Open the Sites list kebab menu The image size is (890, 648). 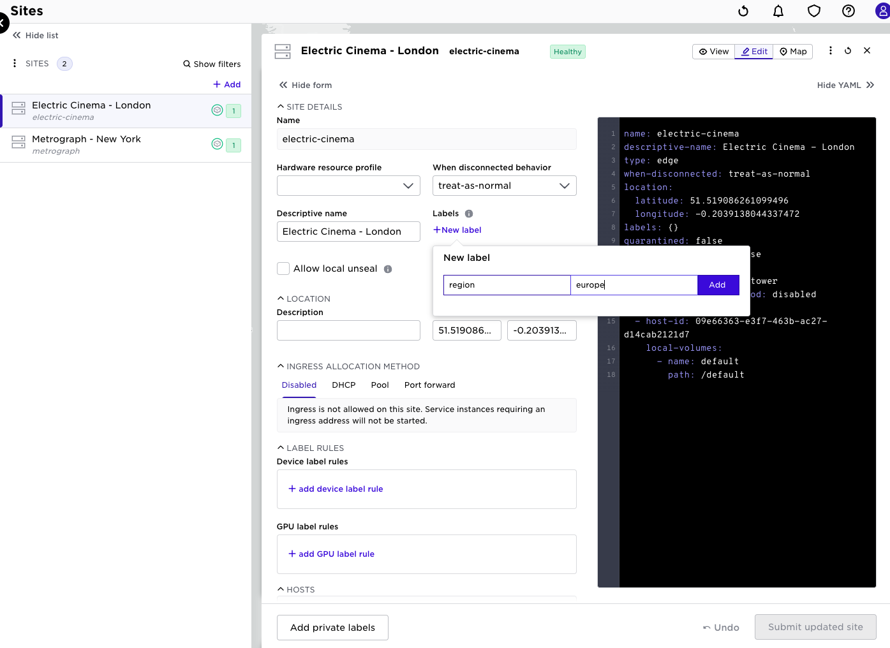[x=15, y=63]
